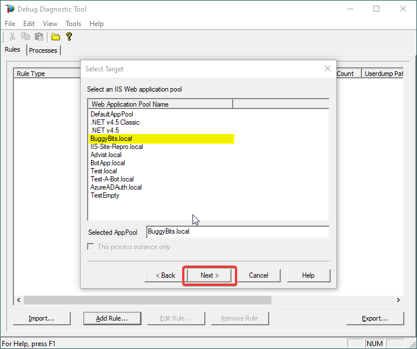Click the Cut scissors toolbar icon
The height and width of the screenshot is (349, 417).
click(12, 37)
